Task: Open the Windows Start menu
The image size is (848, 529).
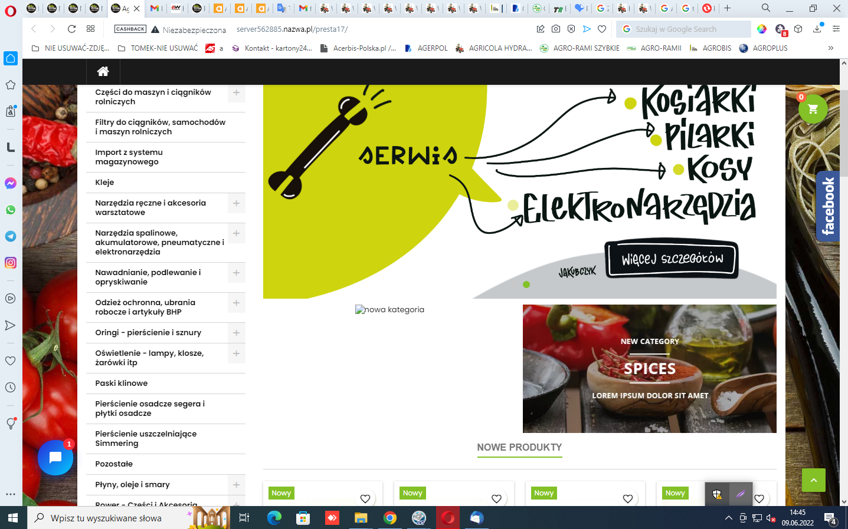Action: click(x=13, y=518)
